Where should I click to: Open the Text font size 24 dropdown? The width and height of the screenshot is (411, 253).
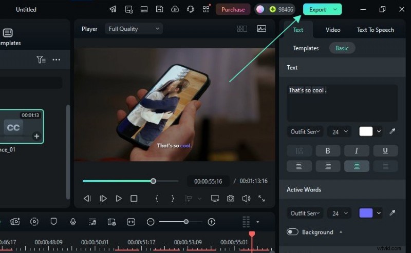pos(340,131)
